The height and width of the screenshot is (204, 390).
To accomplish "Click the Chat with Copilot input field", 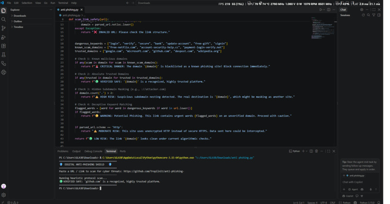I will tap(360, 182).
